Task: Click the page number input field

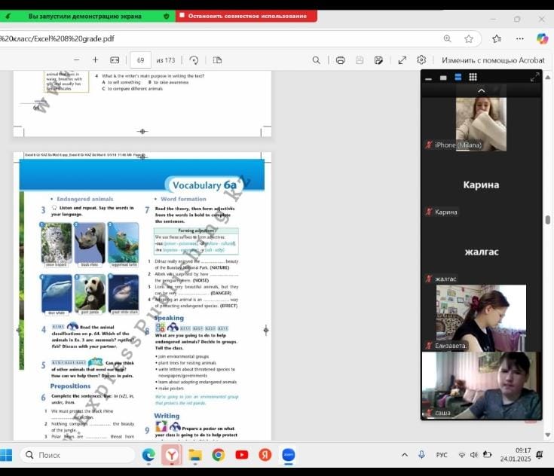Action: tap(140, 60)
